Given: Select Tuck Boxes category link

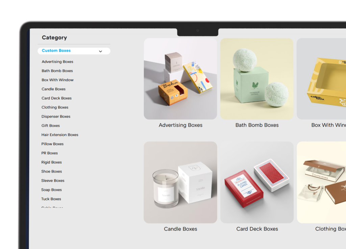Looking at the screenshot, I should click(51, 199).
